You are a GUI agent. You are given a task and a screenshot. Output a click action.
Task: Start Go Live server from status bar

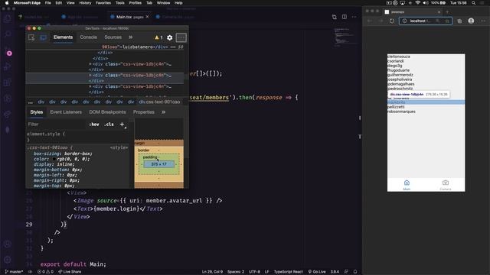[317, 272]
